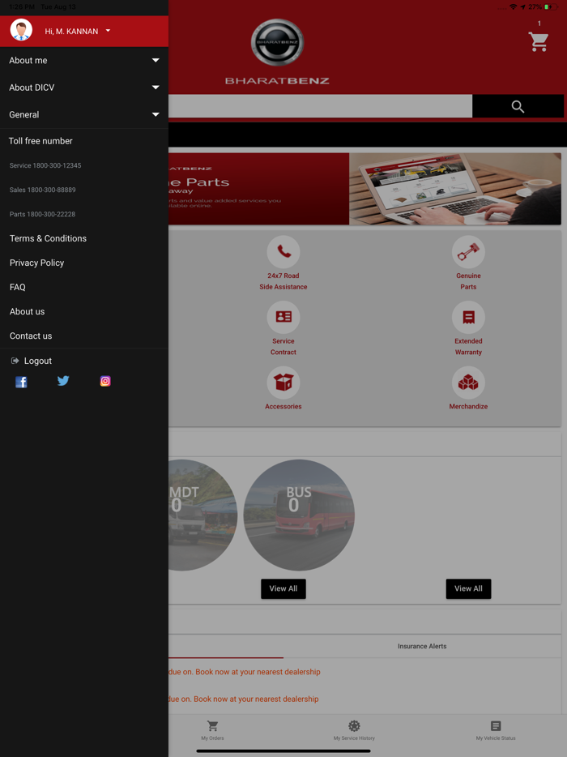Image resolution: width=567 pixels, height=757 pixels.
Task: Open 24x7 Road Side Assistance
Action: pyautogui.click(x=283, y=263)
